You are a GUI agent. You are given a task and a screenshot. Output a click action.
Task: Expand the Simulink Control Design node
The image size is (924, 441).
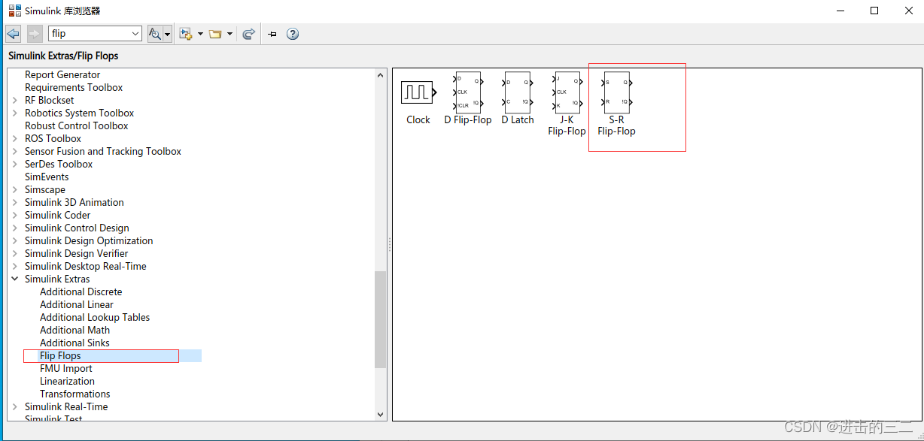click(15, 228)
